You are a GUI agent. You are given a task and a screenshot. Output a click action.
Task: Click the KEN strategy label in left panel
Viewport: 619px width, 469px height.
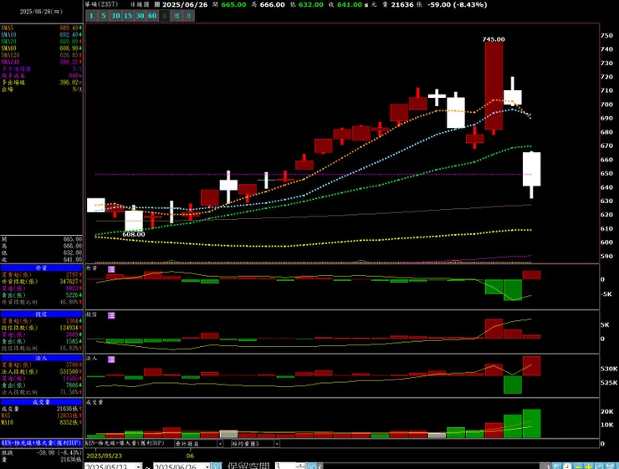(x=41, y=443)
